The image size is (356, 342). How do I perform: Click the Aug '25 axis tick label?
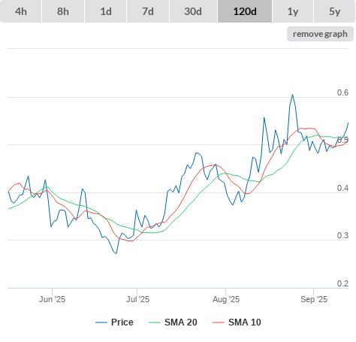[x=226, y=299]
